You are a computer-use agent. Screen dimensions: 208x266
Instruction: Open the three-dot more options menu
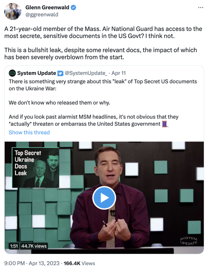tap(201, 8)
